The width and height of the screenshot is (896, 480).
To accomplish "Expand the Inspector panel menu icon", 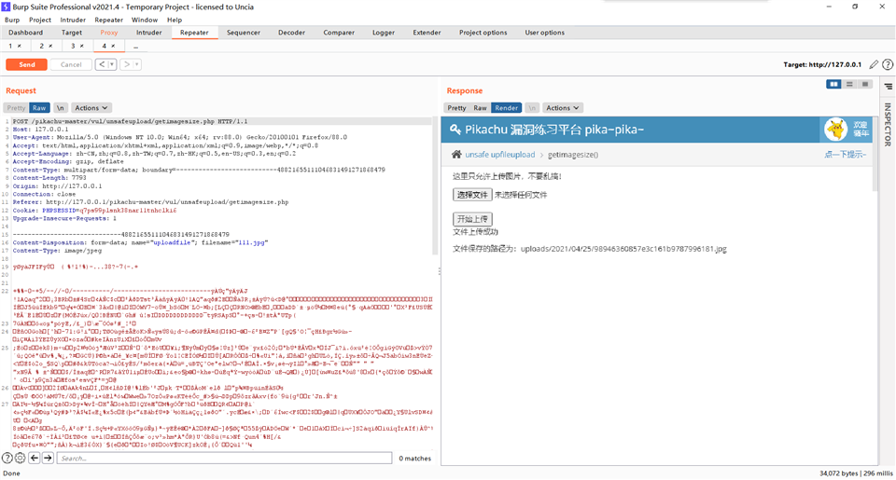I will [889, 87].
